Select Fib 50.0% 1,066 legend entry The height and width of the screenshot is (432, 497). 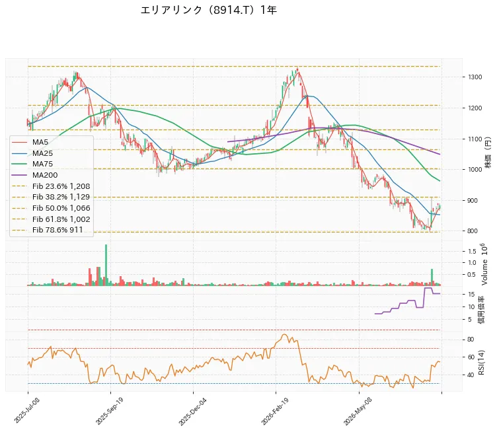pos(52,208)
